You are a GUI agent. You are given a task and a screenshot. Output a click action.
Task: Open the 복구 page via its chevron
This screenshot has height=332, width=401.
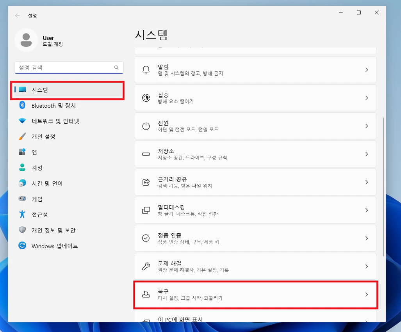point(366,294)
